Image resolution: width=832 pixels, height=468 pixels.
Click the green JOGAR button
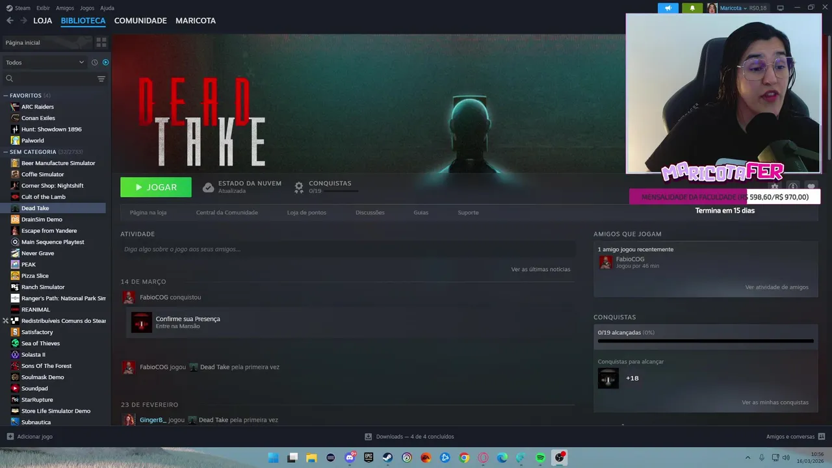tap(156, 187)
